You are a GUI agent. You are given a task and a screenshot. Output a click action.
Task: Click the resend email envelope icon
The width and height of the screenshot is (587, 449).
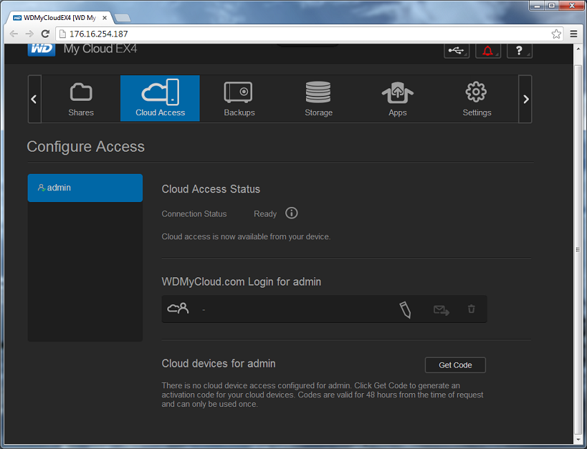coord(441,310)
